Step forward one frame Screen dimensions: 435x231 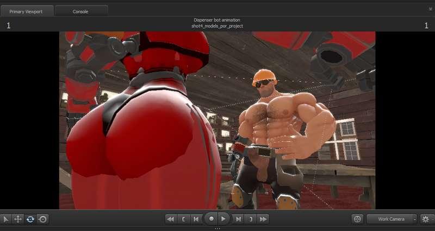pos(238,219)
